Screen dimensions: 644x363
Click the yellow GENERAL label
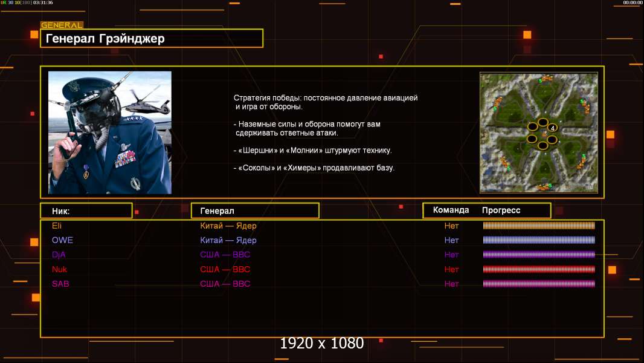pyautogui.click(x=62, y=25)
